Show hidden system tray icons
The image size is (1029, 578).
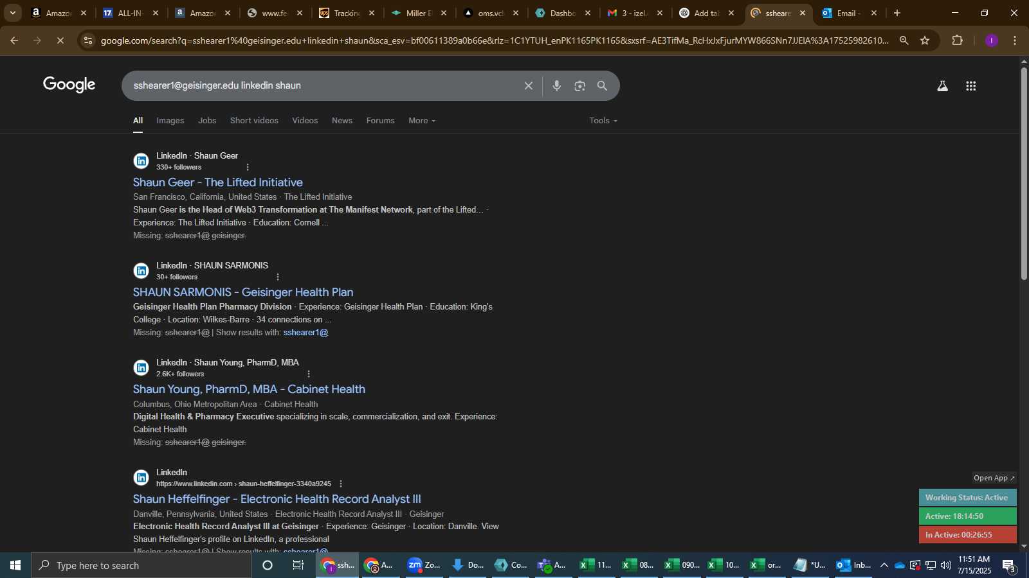(884, 565)
